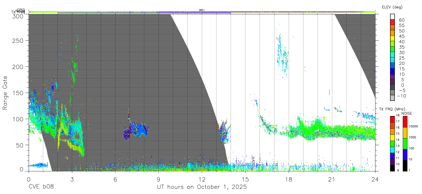Click the yellow swatch in the ELEV colorbar
The width and height of the screenshot is (422, 194).
[392, 38]
